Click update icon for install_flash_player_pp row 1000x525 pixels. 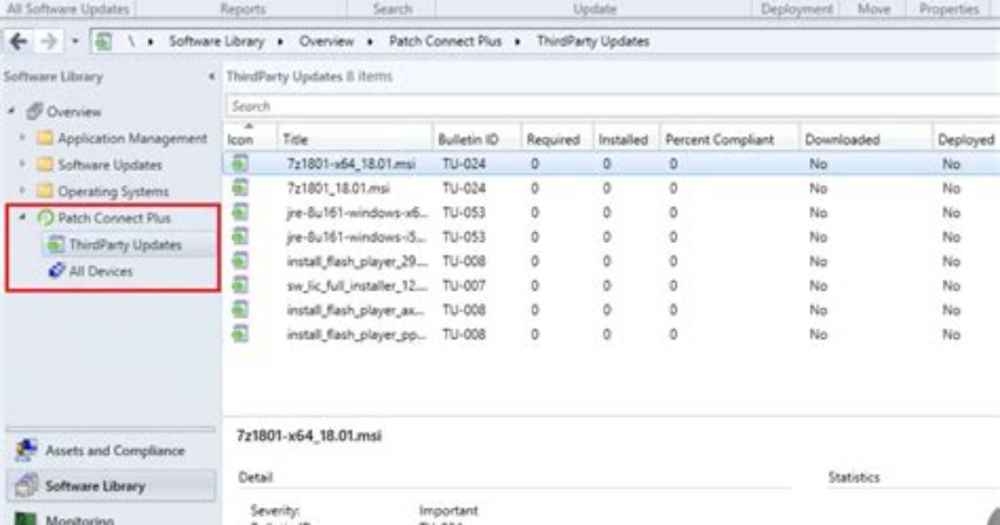[240, 334]
